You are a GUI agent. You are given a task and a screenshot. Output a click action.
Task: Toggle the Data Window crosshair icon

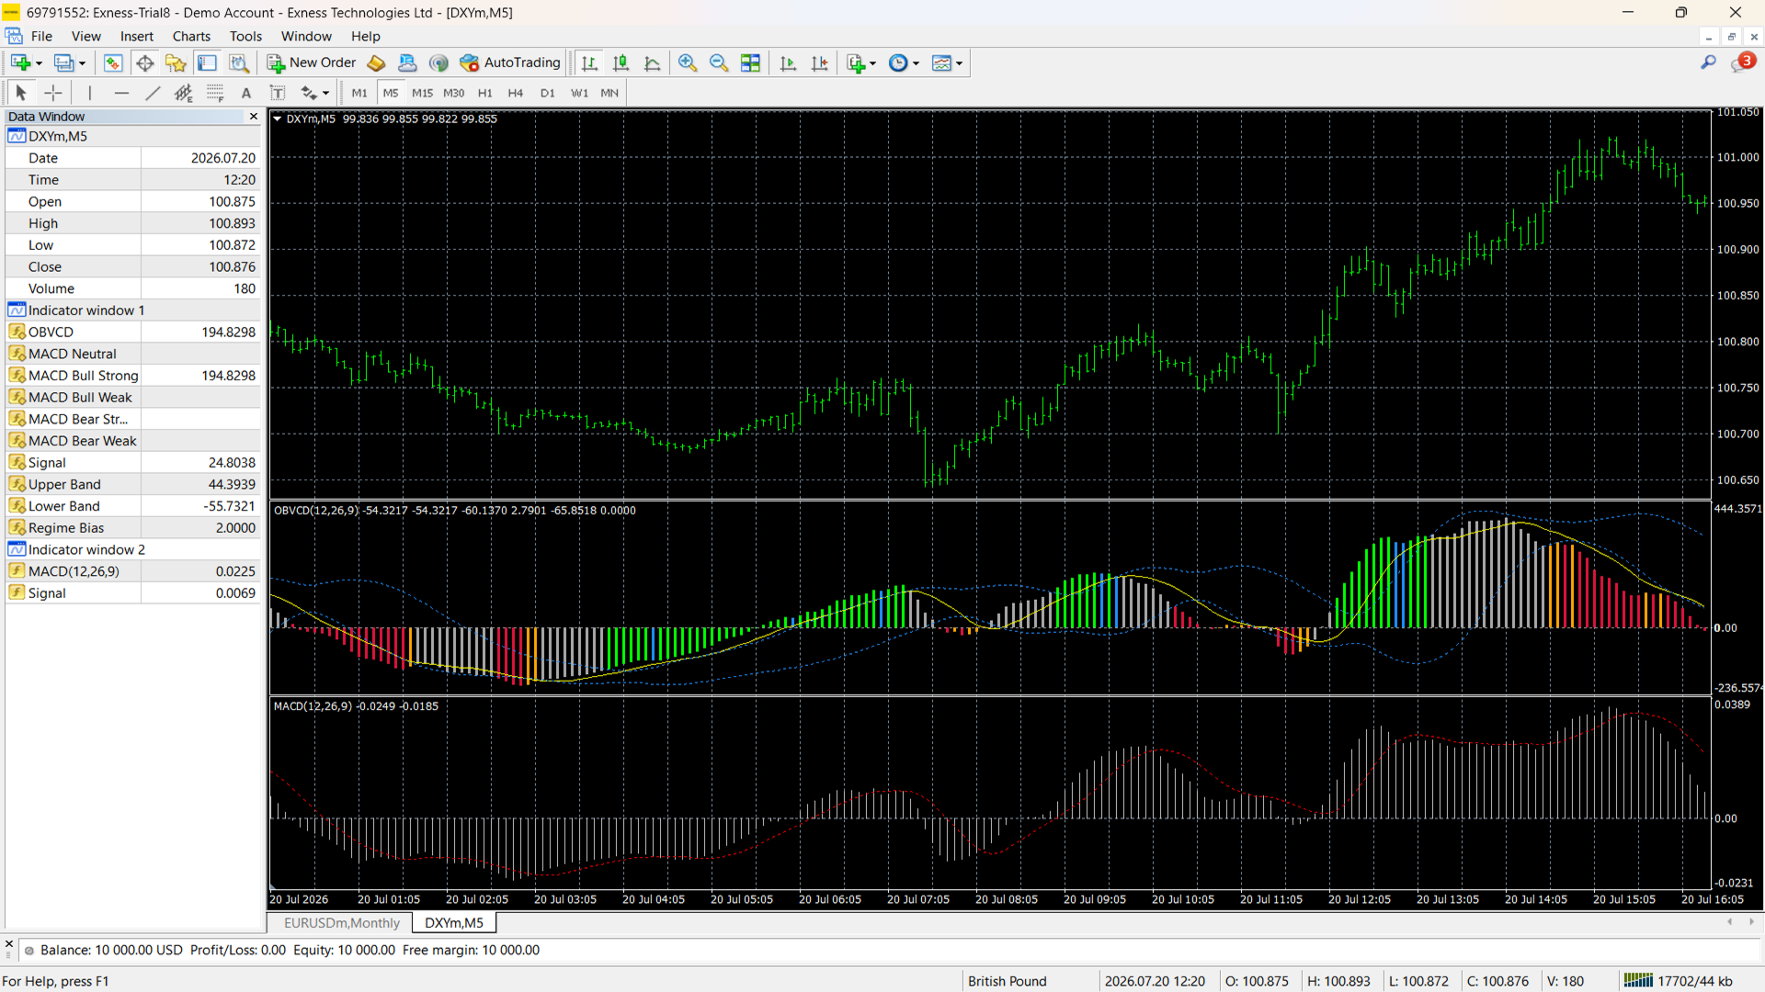pos(144,63)
